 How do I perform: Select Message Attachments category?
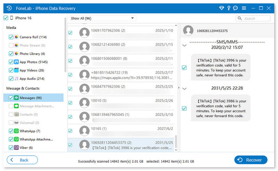[37, 106]
